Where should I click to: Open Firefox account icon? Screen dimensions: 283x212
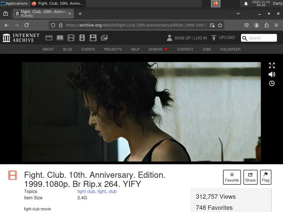click(x=256, y=25)
